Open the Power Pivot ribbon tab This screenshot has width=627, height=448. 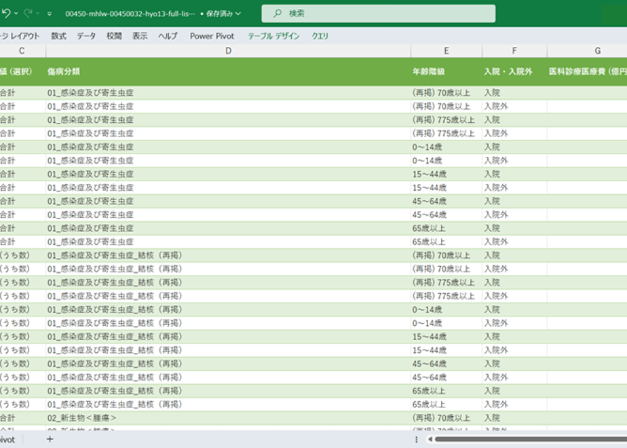pos(212,36)
